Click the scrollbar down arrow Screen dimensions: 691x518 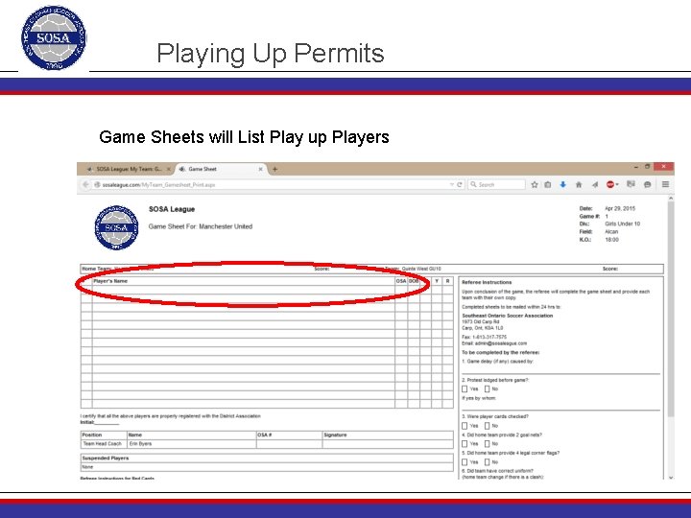point(671,477)
